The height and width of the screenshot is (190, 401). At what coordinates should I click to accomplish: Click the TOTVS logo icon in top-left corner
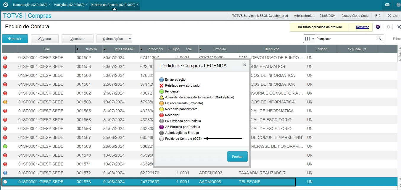click(x=5, y=5)
